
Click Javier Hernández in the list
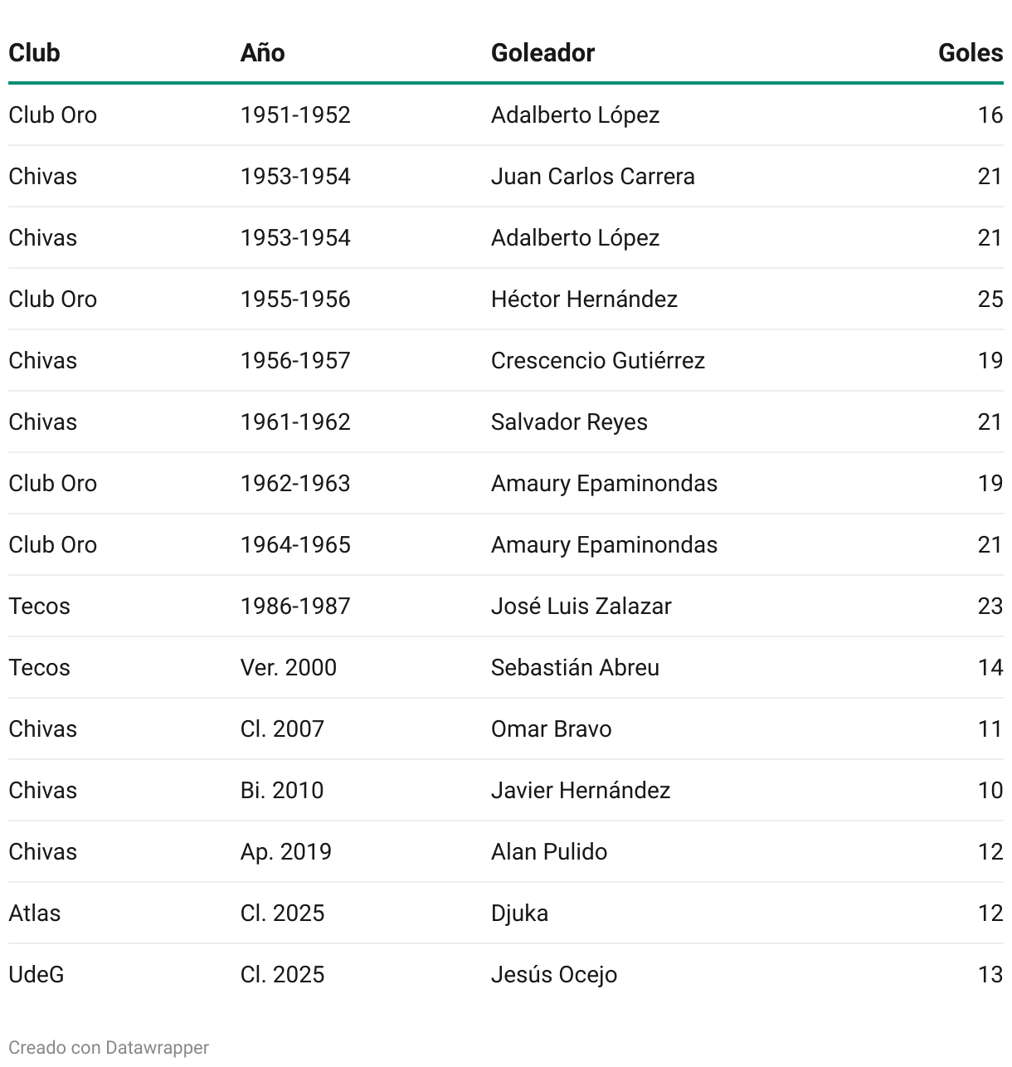coord(581,790)
